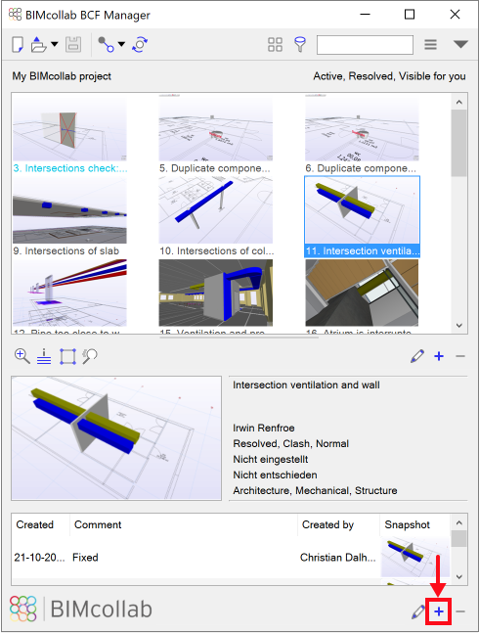Screen dimensions: 479x633
Task: Click the connect to BIMcollab icon
Action: pyautogui.click(x=106, y=44)
